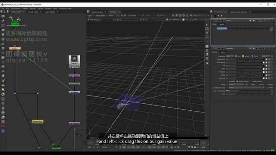Screen dimensions: 276x155
Task: Enable the fringe checkbox
Action: point(267,84)
